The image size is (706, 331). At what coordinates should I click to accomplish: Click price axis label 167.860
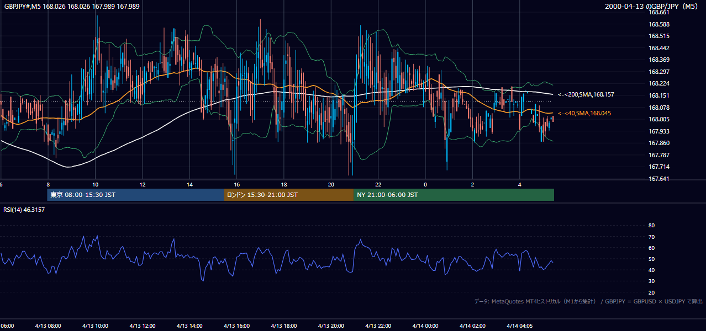[x=658, y=143]
